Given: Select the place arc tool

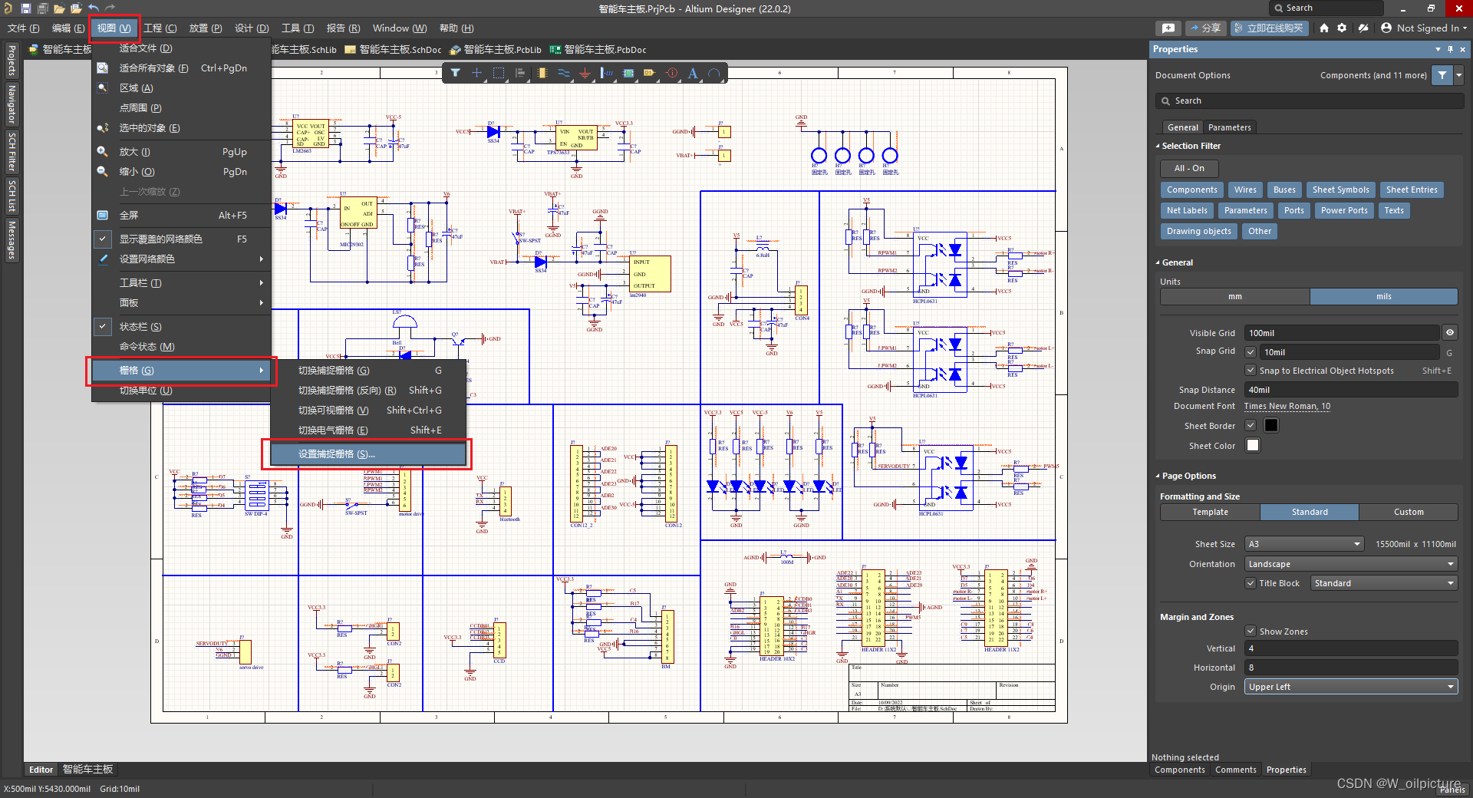Looking at the screenshot, I should tap(714, 73).
